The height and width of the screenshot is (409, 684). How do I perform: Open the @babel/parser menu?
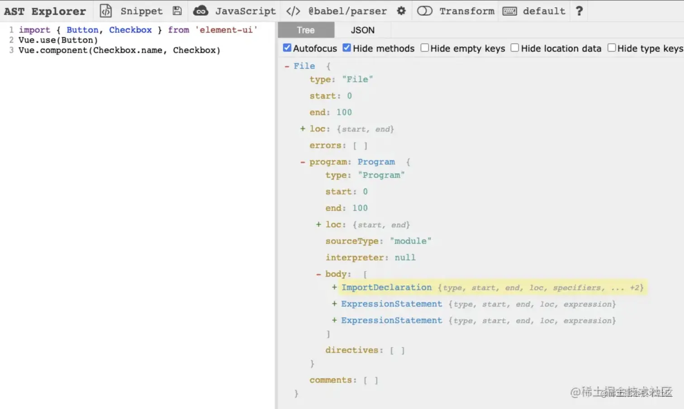coord(347,11)
